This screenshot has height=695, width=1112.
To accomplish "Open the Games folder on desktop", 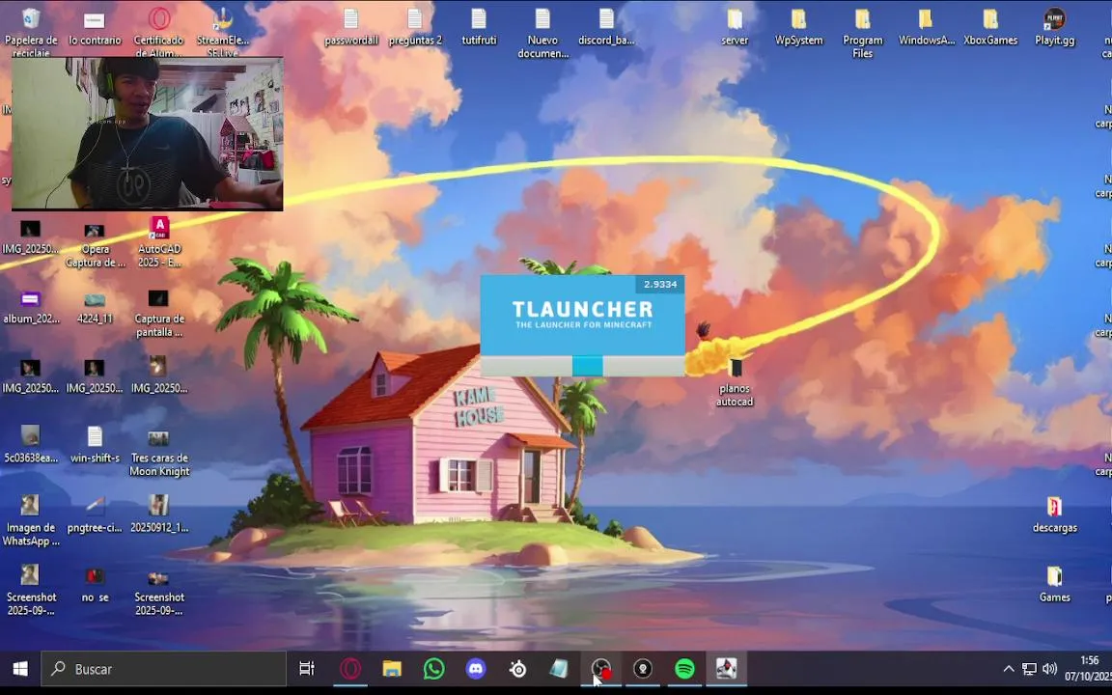I will point(1054,584).
